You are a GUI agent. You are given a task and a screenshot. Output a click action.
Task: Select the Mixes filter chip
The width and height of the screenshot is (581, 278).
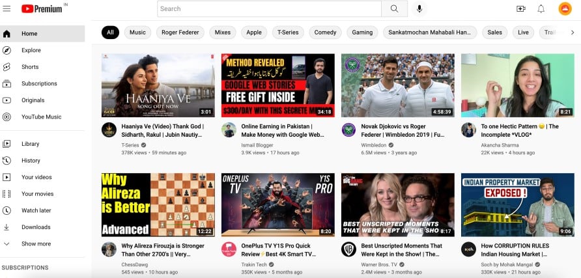[223, 33]
